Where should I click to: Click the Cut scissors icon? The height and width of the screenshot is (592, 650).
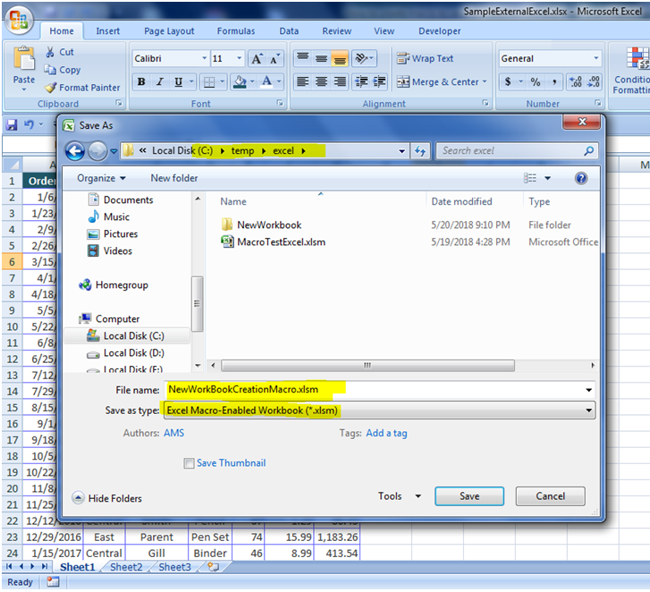tap(50, 52)
